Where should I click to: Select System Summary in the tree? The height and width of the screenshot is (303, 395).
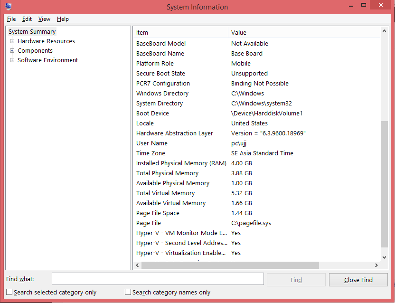click(32, 32)
